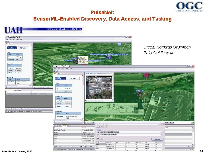Click the highlighted row in back window table
Screen dimensions: 205x154
coord(29,94)
